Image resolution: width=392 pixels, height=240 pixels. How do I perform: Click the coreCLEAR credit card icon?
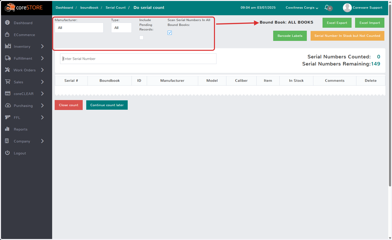8,94
